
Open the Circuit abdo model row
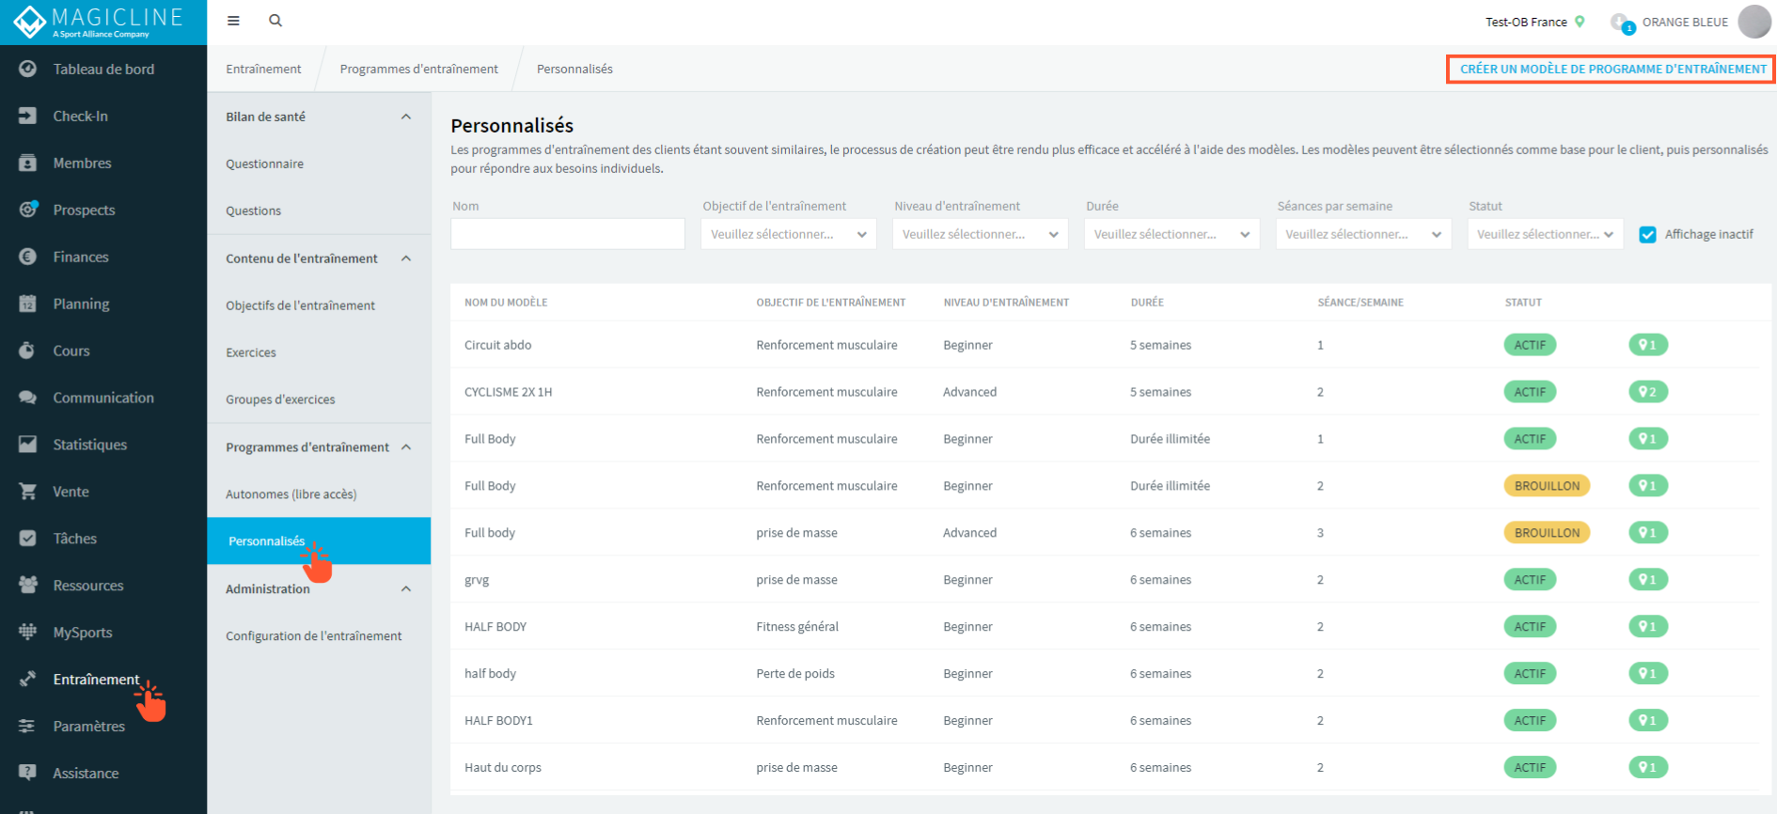click(x=1105, y=345)
